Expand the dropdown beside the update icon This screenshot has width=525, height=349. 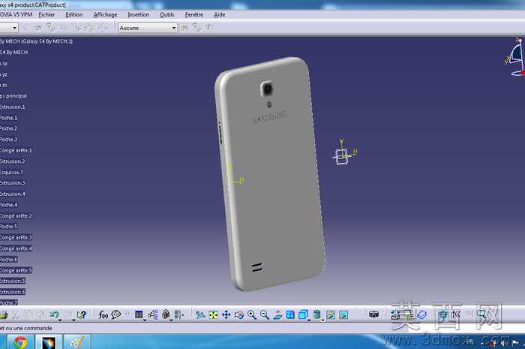pos(60,320)
